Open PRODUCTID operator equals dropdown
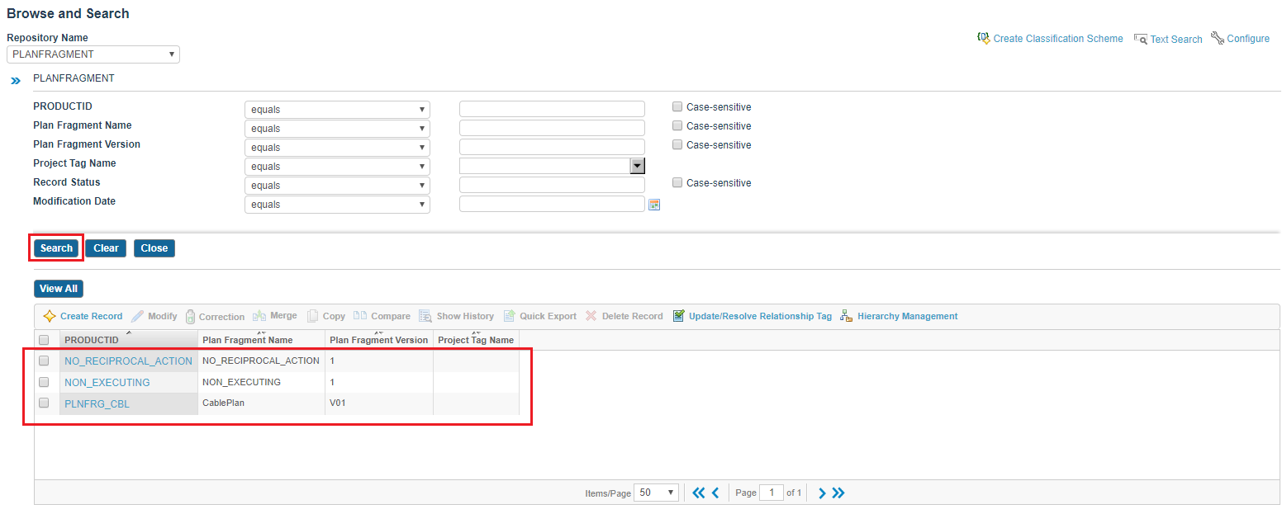Viewport: 1287px width, 514px height. (337, 110)
